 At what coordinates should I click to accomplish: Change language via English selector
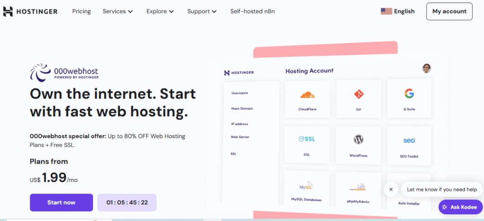point(404,11)
